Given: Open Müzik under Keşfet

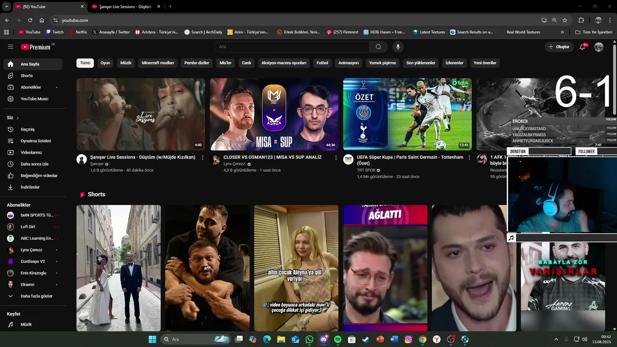Looking at the screenshot, I should (33, 324).
